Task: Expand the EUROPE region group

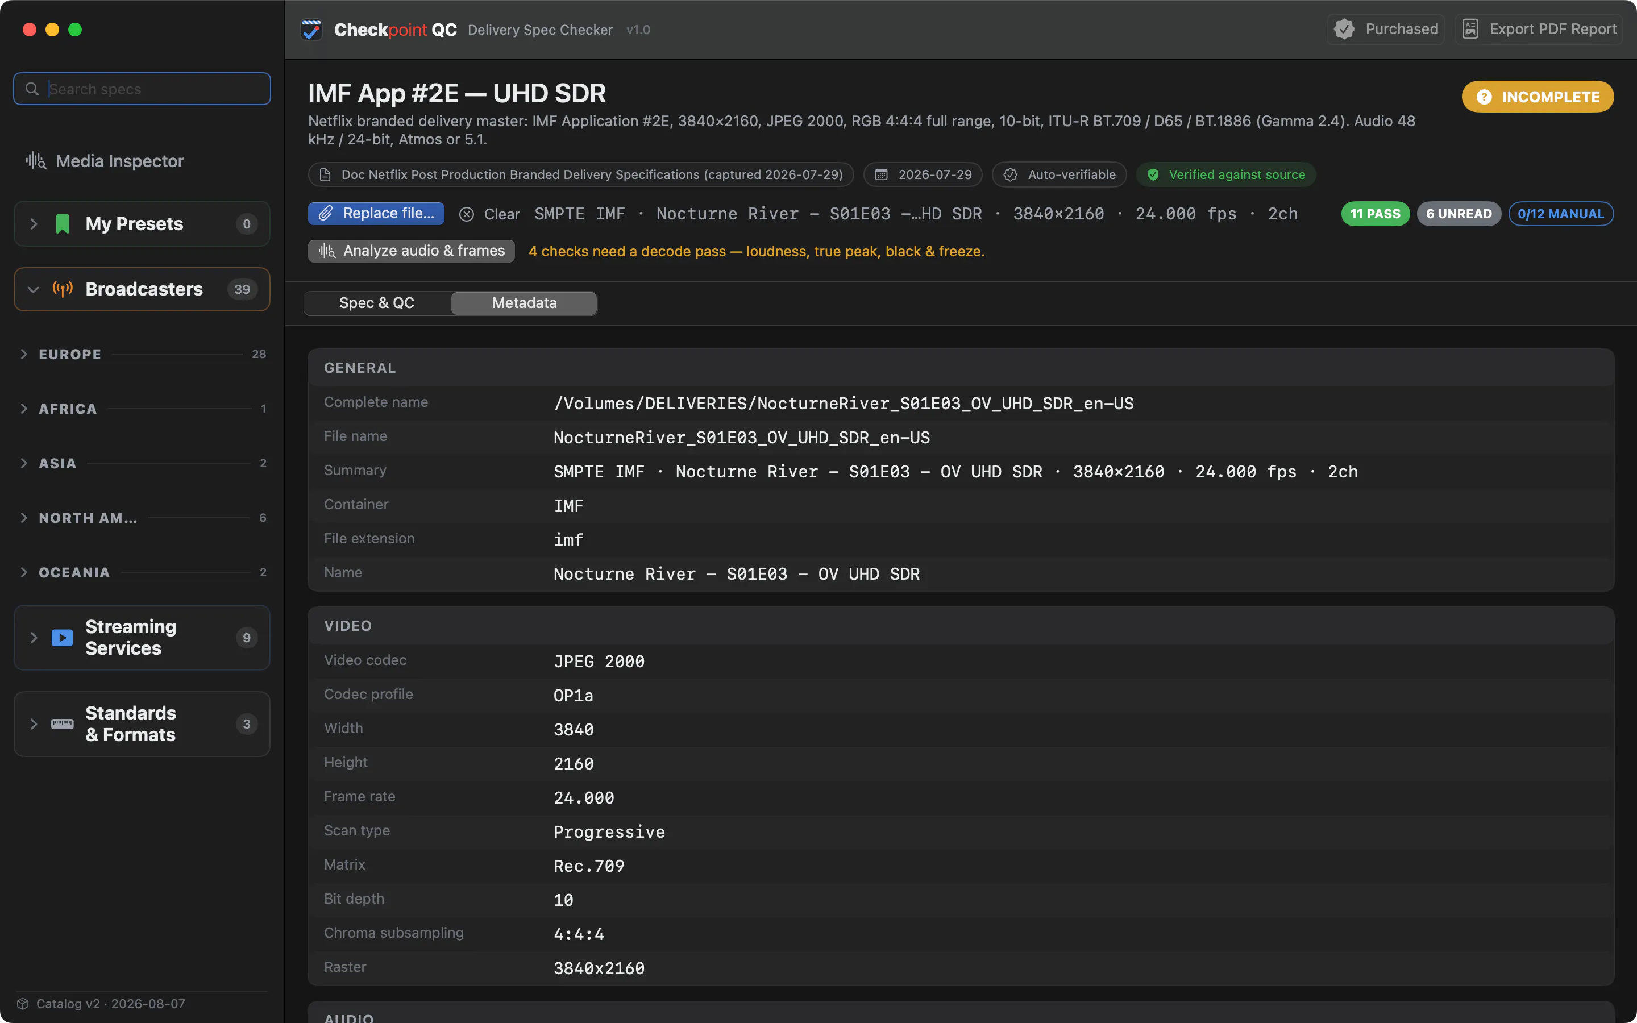Action: point(24,354)
